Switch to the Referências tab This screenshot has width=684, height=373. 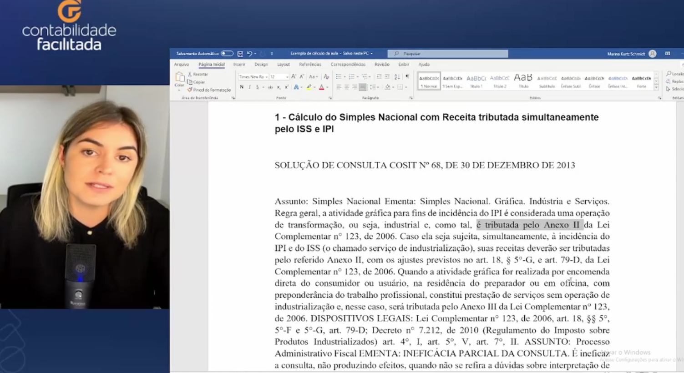pyautogui.click(x=310, y=65)
